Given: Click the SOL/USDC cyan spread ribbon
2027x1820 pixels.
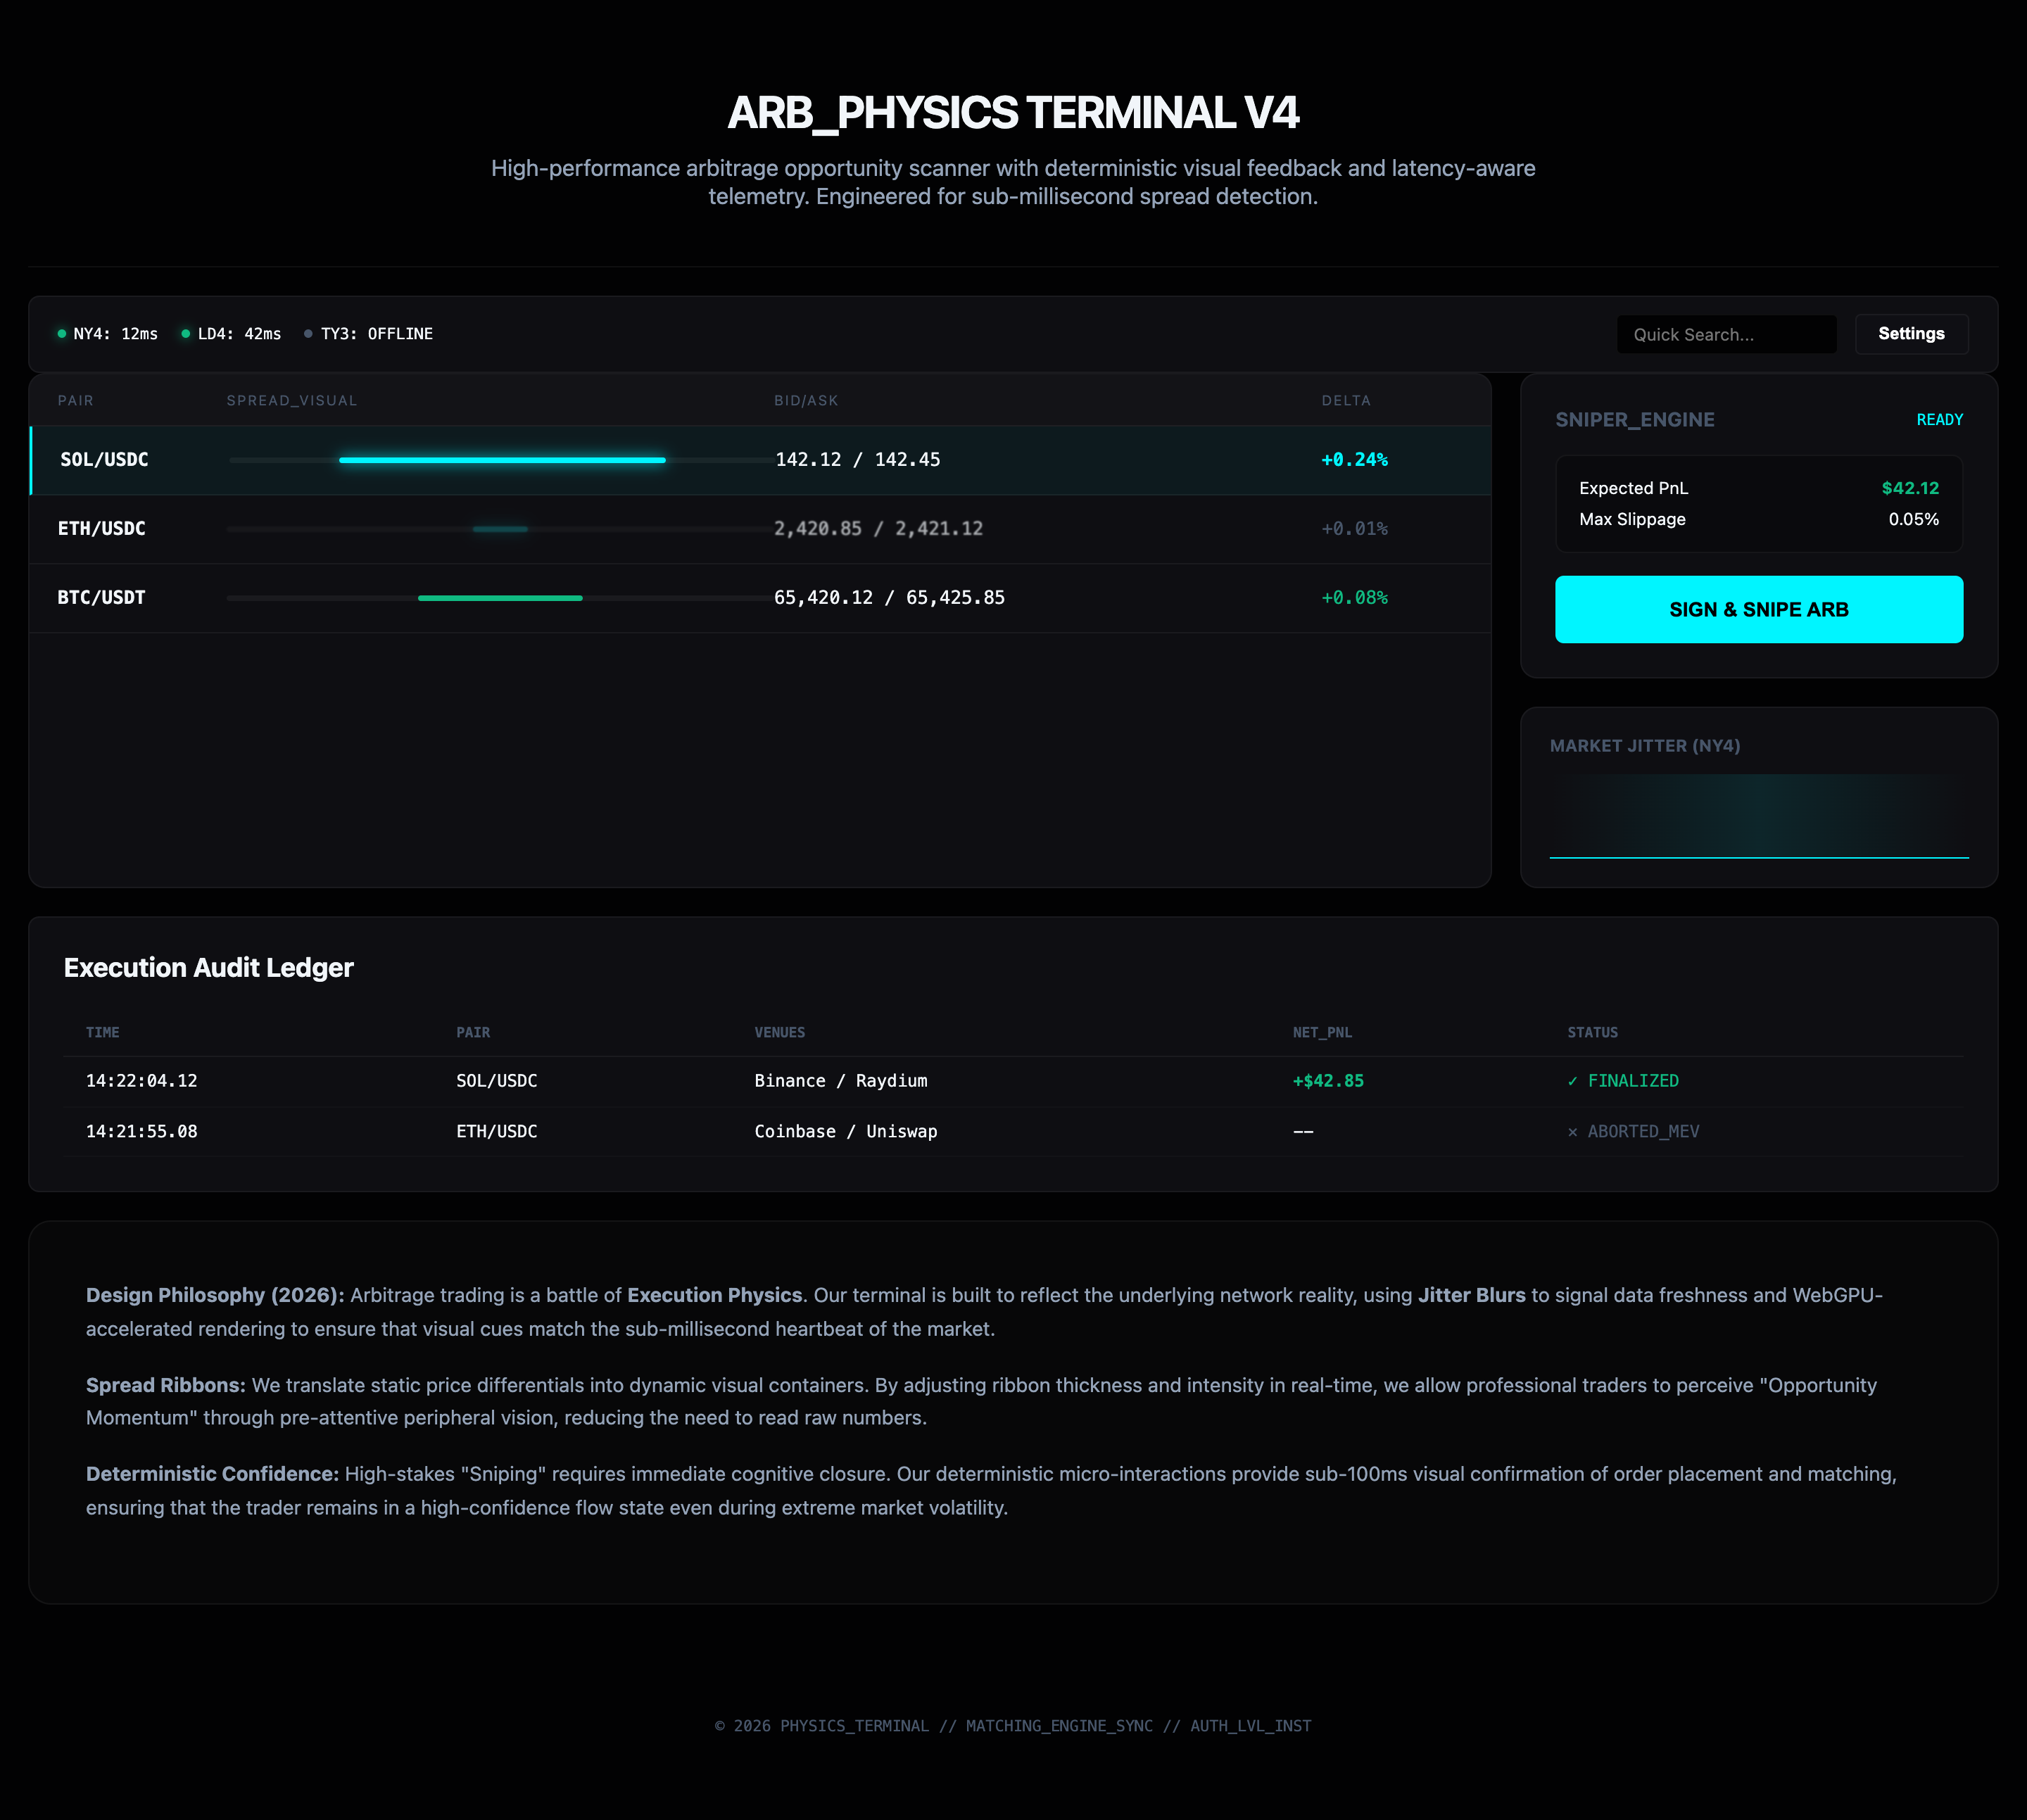Looking at the screenshot, I should pyautogui.click(x=502, y=460).
